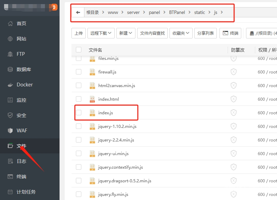The image size is (277, 200).
Task: Check the box for jquery-ui.min.js
Action: coord(79,153)
